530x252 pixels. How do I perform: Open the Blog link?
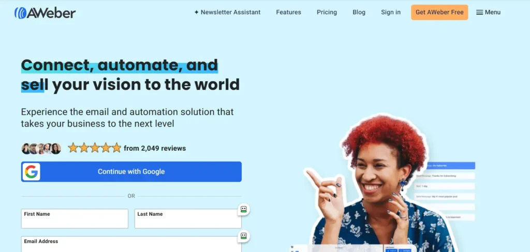tap(359, 12)
